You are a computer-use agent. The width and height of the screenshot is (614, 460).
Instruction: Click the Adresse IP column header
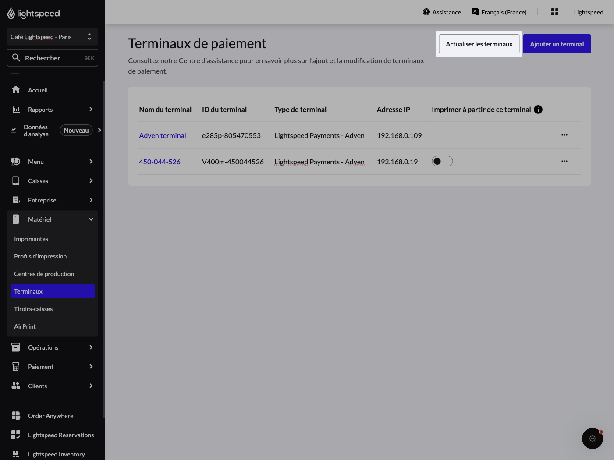(394, 110)
